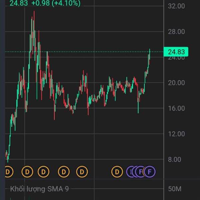Click the Khối lượng SMA 9 indicator label
Viewport: 200px width, 200px height.
[x=39, y=189]
